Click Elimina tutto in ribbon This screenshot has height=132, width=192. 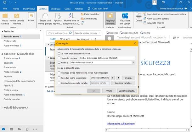[89, 19]
